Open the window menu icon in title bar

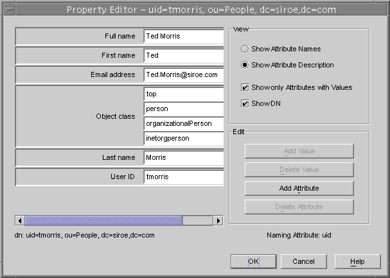pos(10,10)
